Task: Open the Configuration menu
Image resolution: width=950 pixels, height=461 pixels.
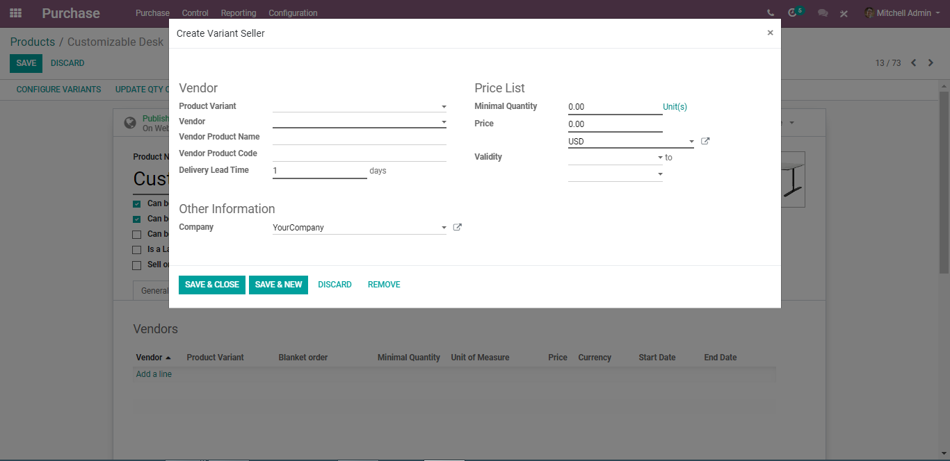Action: coord(293,13)
